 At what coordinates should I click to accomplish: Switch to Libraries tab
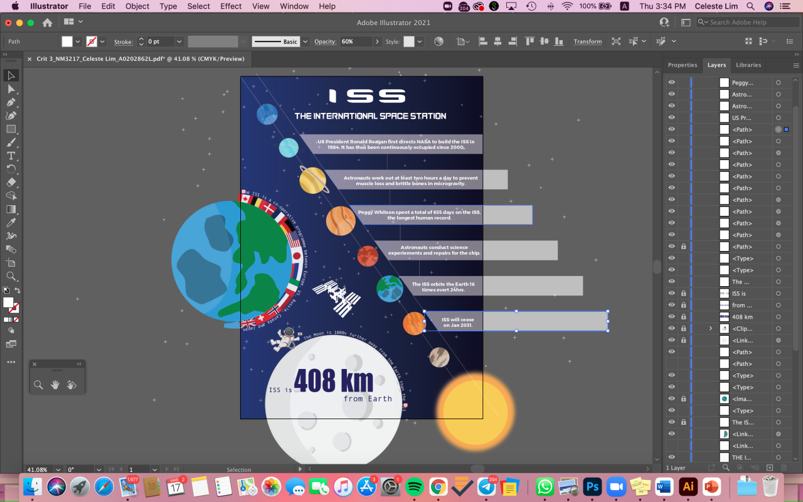click(x=748, y=65)
